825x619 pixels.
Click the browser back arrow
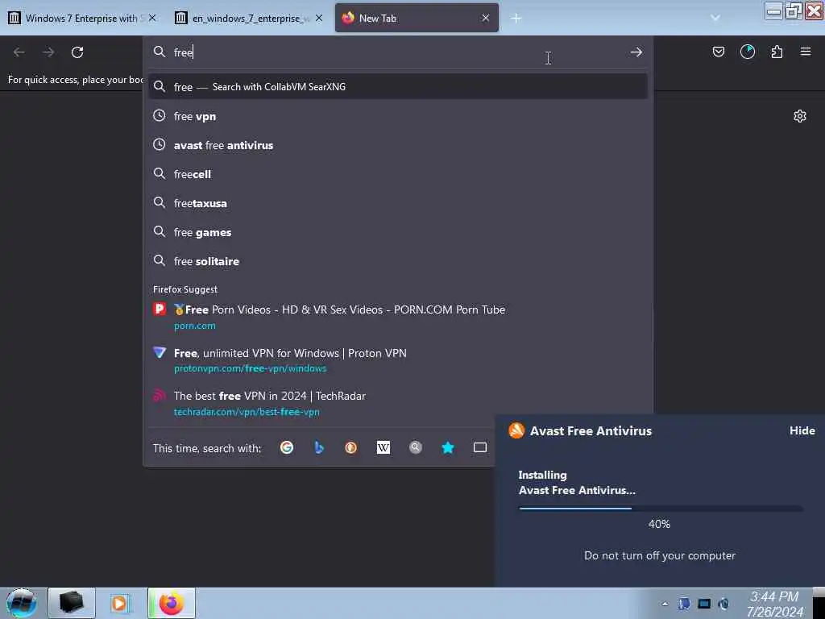(19, 52)
